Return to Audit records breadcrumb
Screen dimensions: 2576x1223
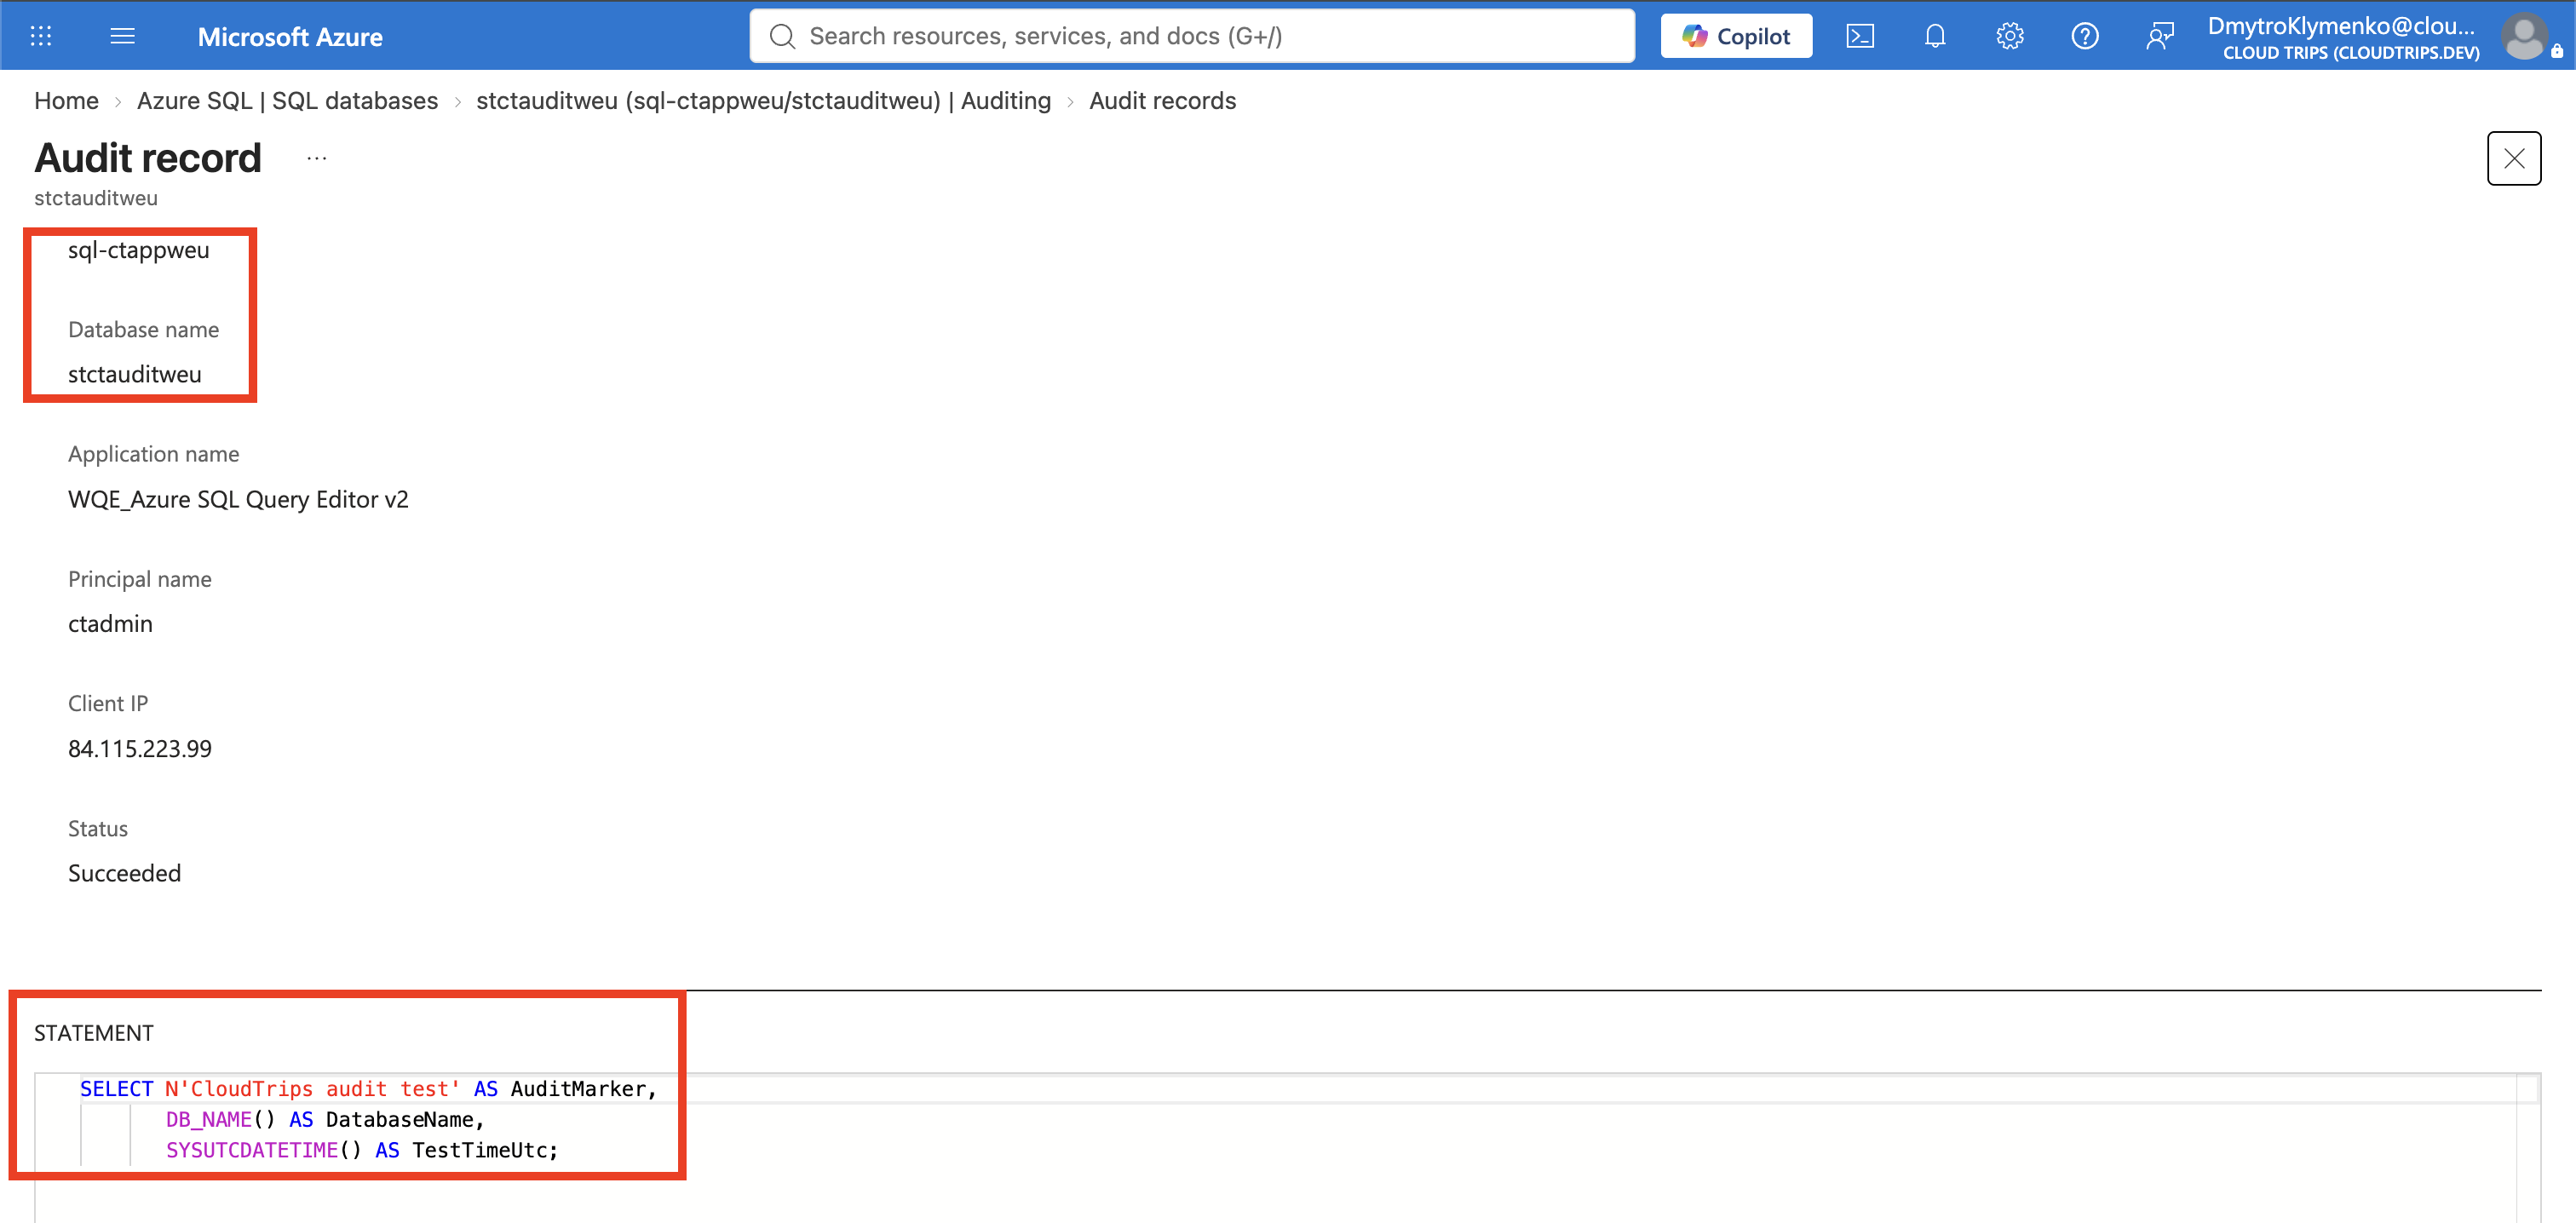click(x=1162, y=101)
